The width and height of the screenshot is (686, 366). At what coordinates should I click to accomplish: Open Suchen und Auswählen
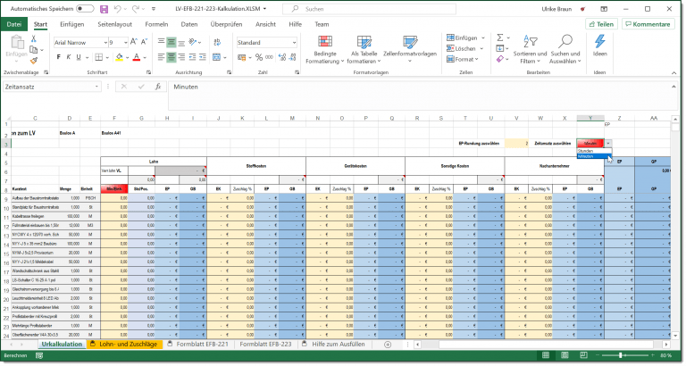click(565, 50)
